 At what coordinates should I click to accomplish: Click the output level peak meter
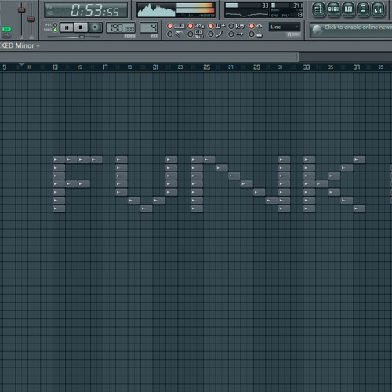tap(195, 8)
